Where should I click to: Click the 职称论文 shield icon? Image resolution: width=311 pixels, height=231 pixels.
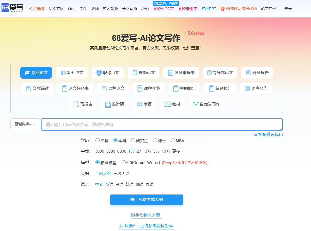click(x=99, y=73)
